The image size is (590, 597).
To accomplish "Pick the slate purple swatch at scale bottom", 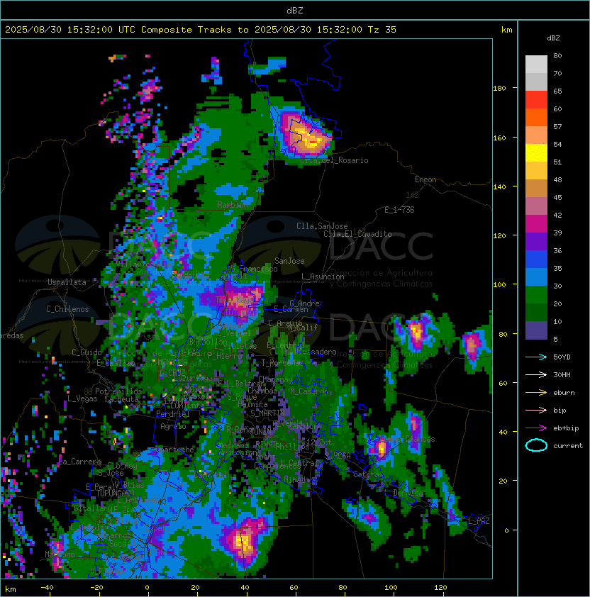I will pos(536,330).
